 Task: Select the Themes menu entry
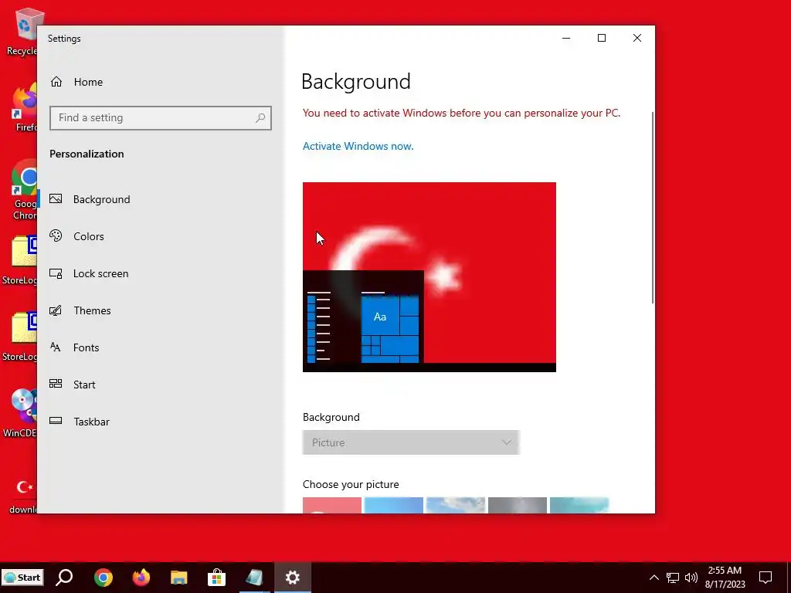93,310
